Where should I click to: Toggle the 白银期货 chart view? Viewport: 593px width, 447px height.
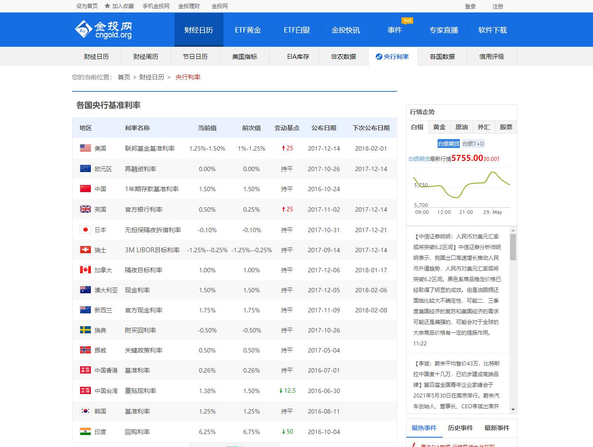click(x=449, y=144)
